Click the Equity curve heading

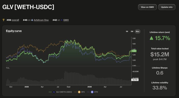[x=14, y=31]
